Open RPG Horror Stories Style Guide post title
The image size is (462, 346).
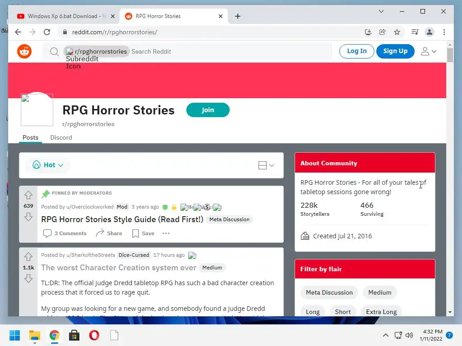(122, 219)
